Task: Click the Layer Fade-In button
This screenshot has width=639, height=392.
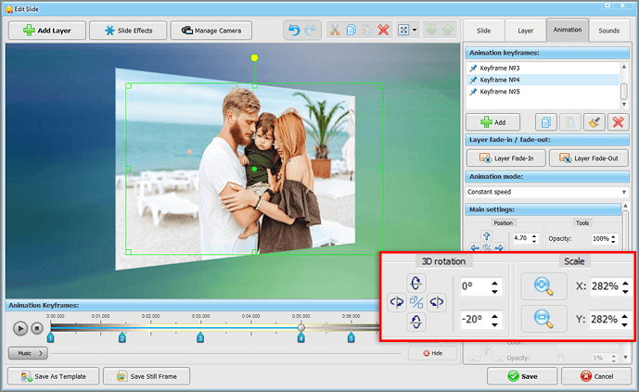Action: (x=506, y=158)
